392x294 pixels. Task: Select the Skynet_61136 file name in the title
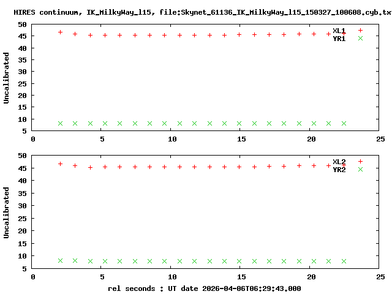(x=287, y=12)
